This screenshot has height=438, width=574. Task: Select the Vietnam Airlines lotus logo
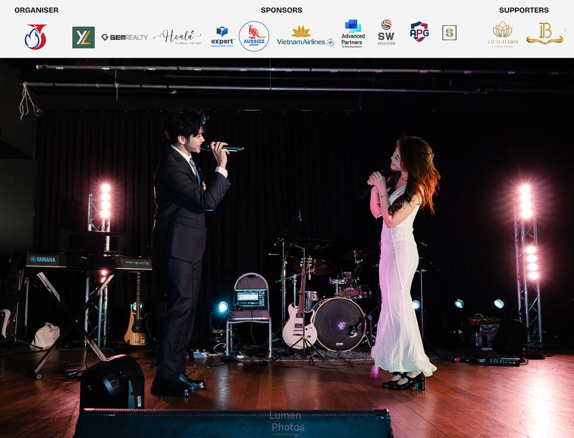(306, 36)
